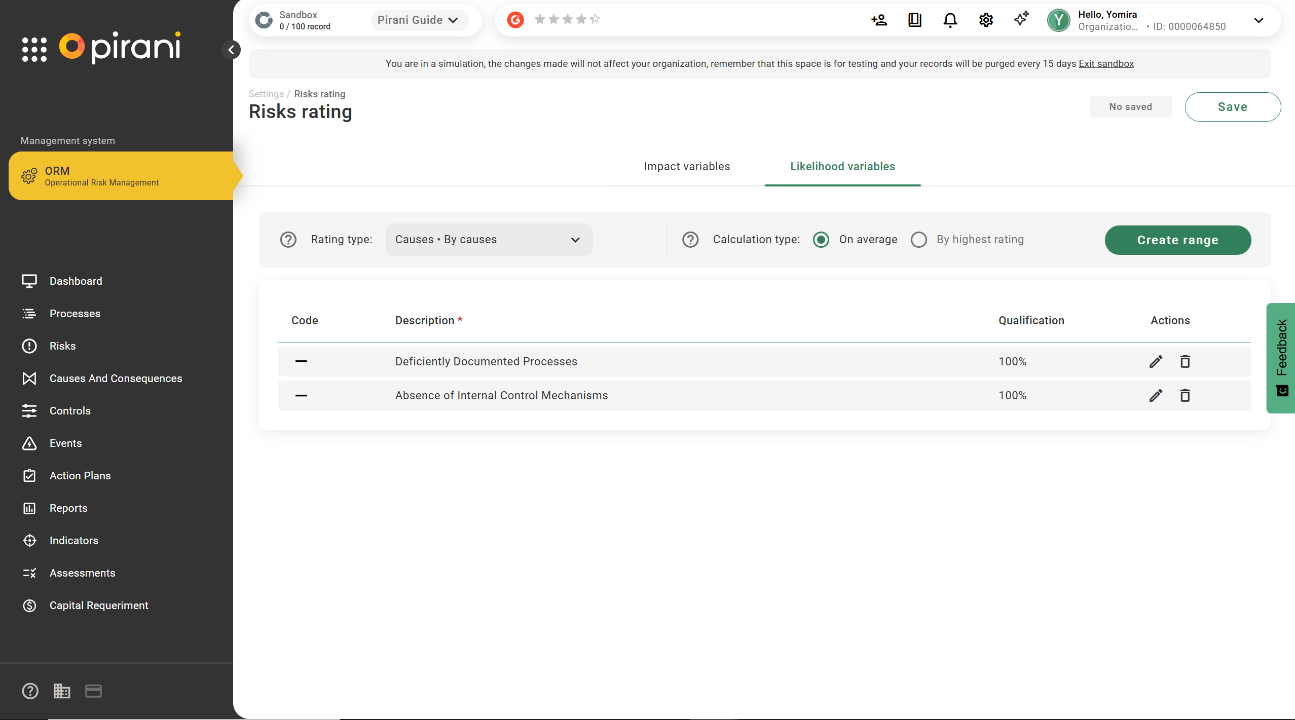1295x720 pixels.
Task: Expand the Pirani Guide dropdown
Action: point(419,20)
